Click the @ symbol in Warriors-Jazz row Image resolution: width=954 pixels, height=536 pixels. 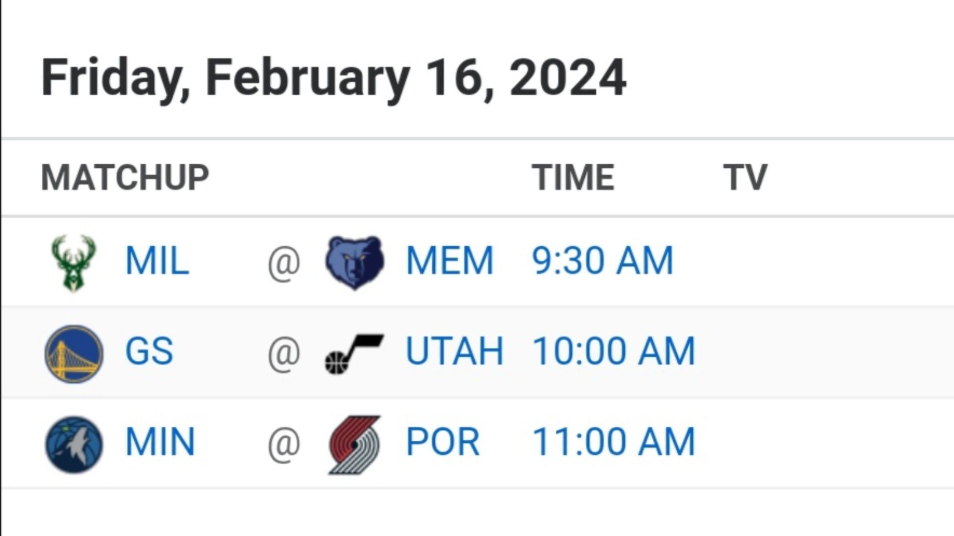(x=284, y=353)
